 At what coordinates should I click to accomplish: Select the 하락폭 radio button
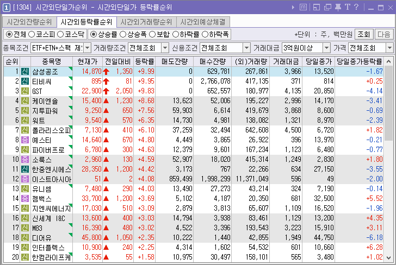[x=205, y=34]
